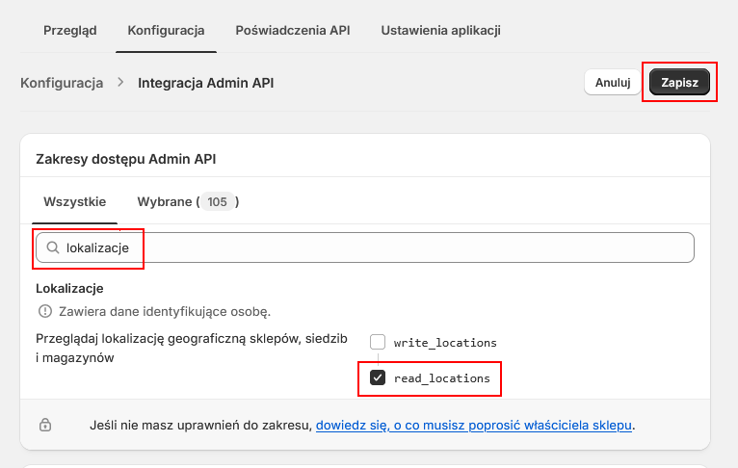
Task: Click the search magnifier icon
Action: [x=53, y=247]
